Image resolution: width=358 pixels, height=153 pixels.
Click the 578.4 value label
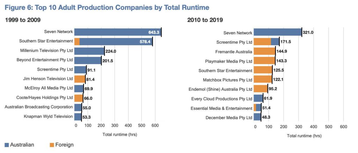click(x=145, y=42)
